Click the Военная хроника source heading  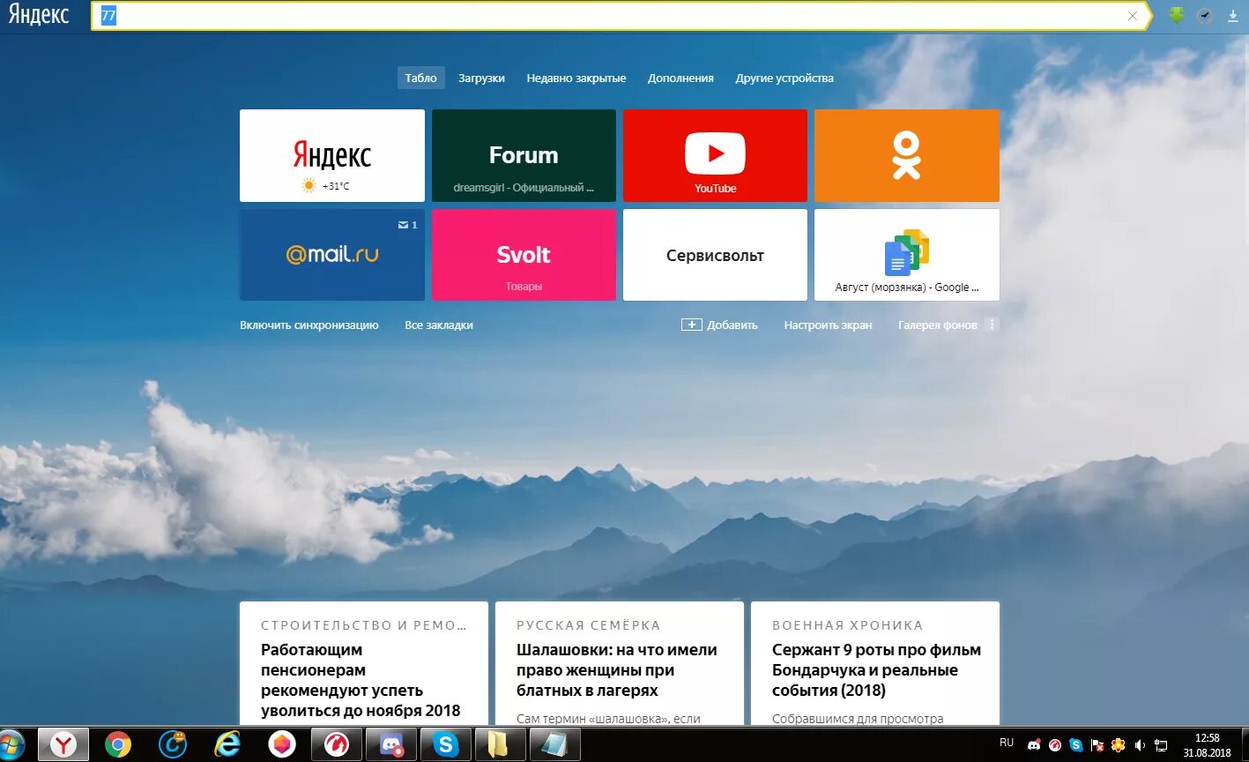pos(848,625)
